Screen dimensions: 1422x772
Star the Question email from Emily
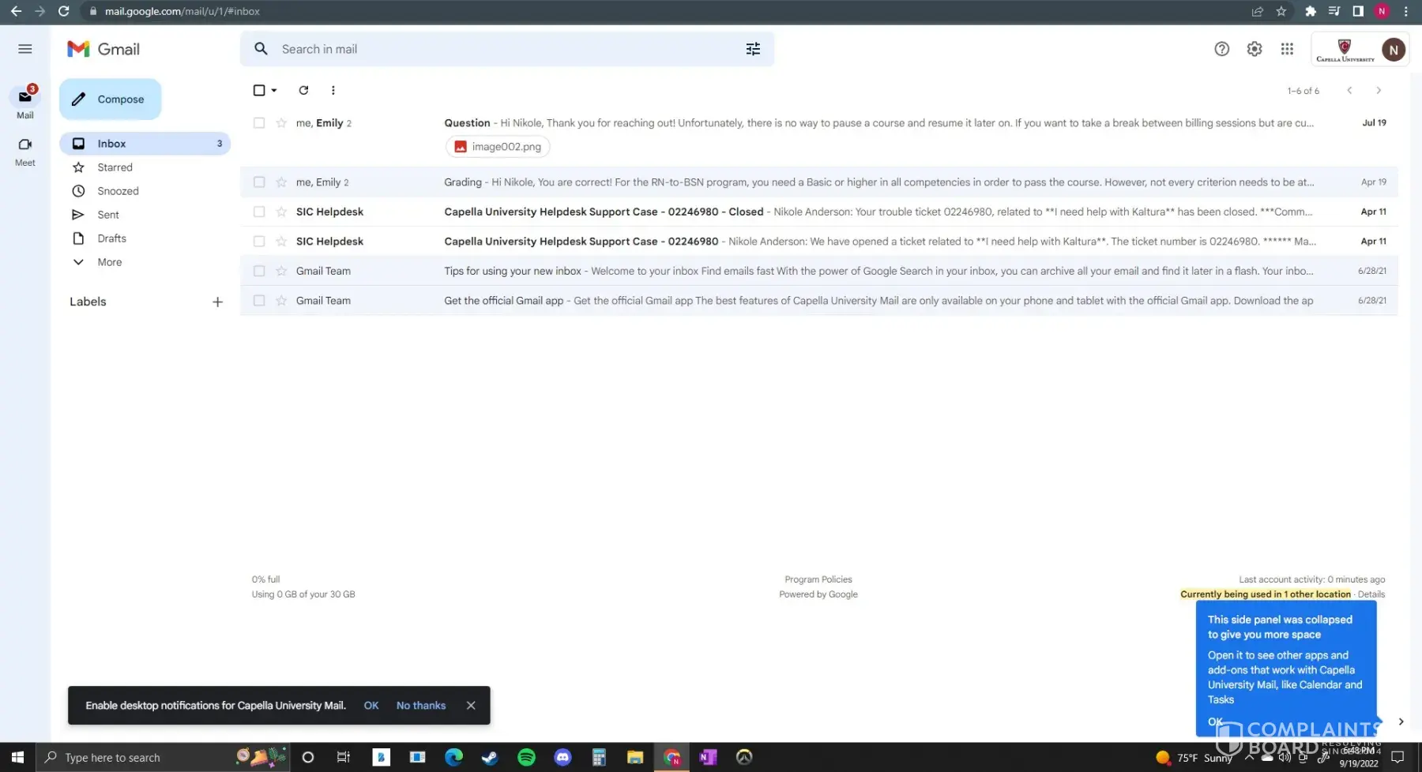[281, 123]
